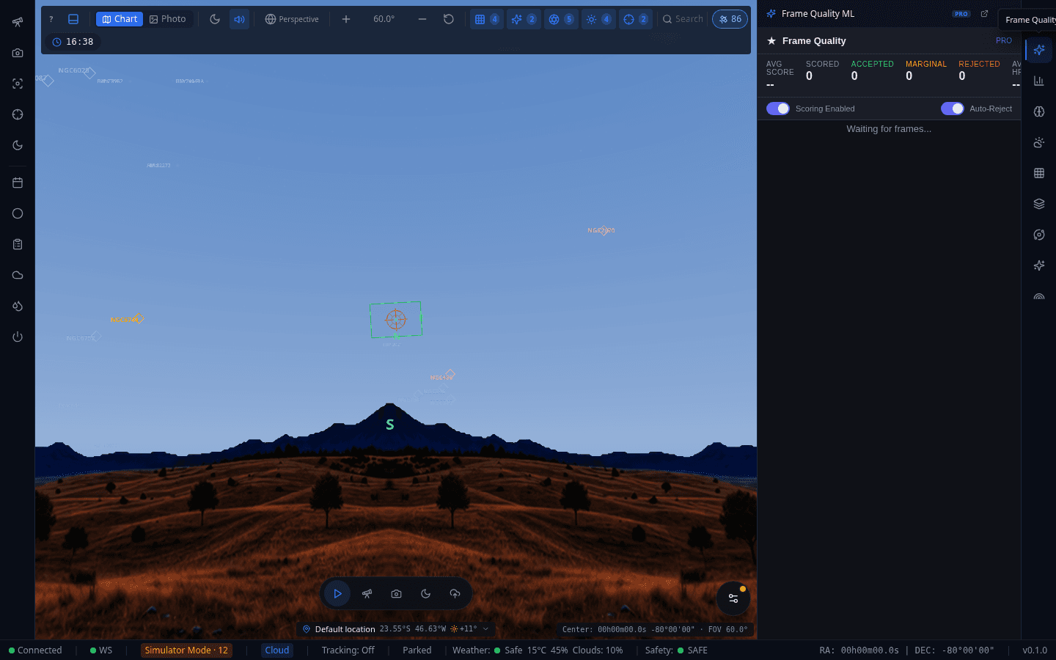Click the power icon in left sidebar

[x=18, y=337]
